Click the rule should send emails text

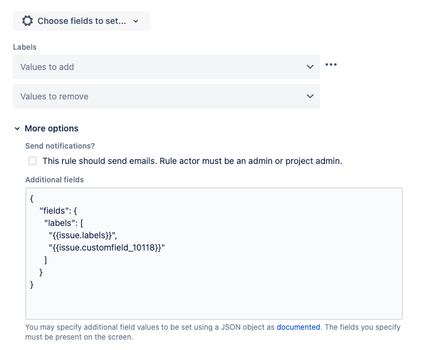click(192, 161)
